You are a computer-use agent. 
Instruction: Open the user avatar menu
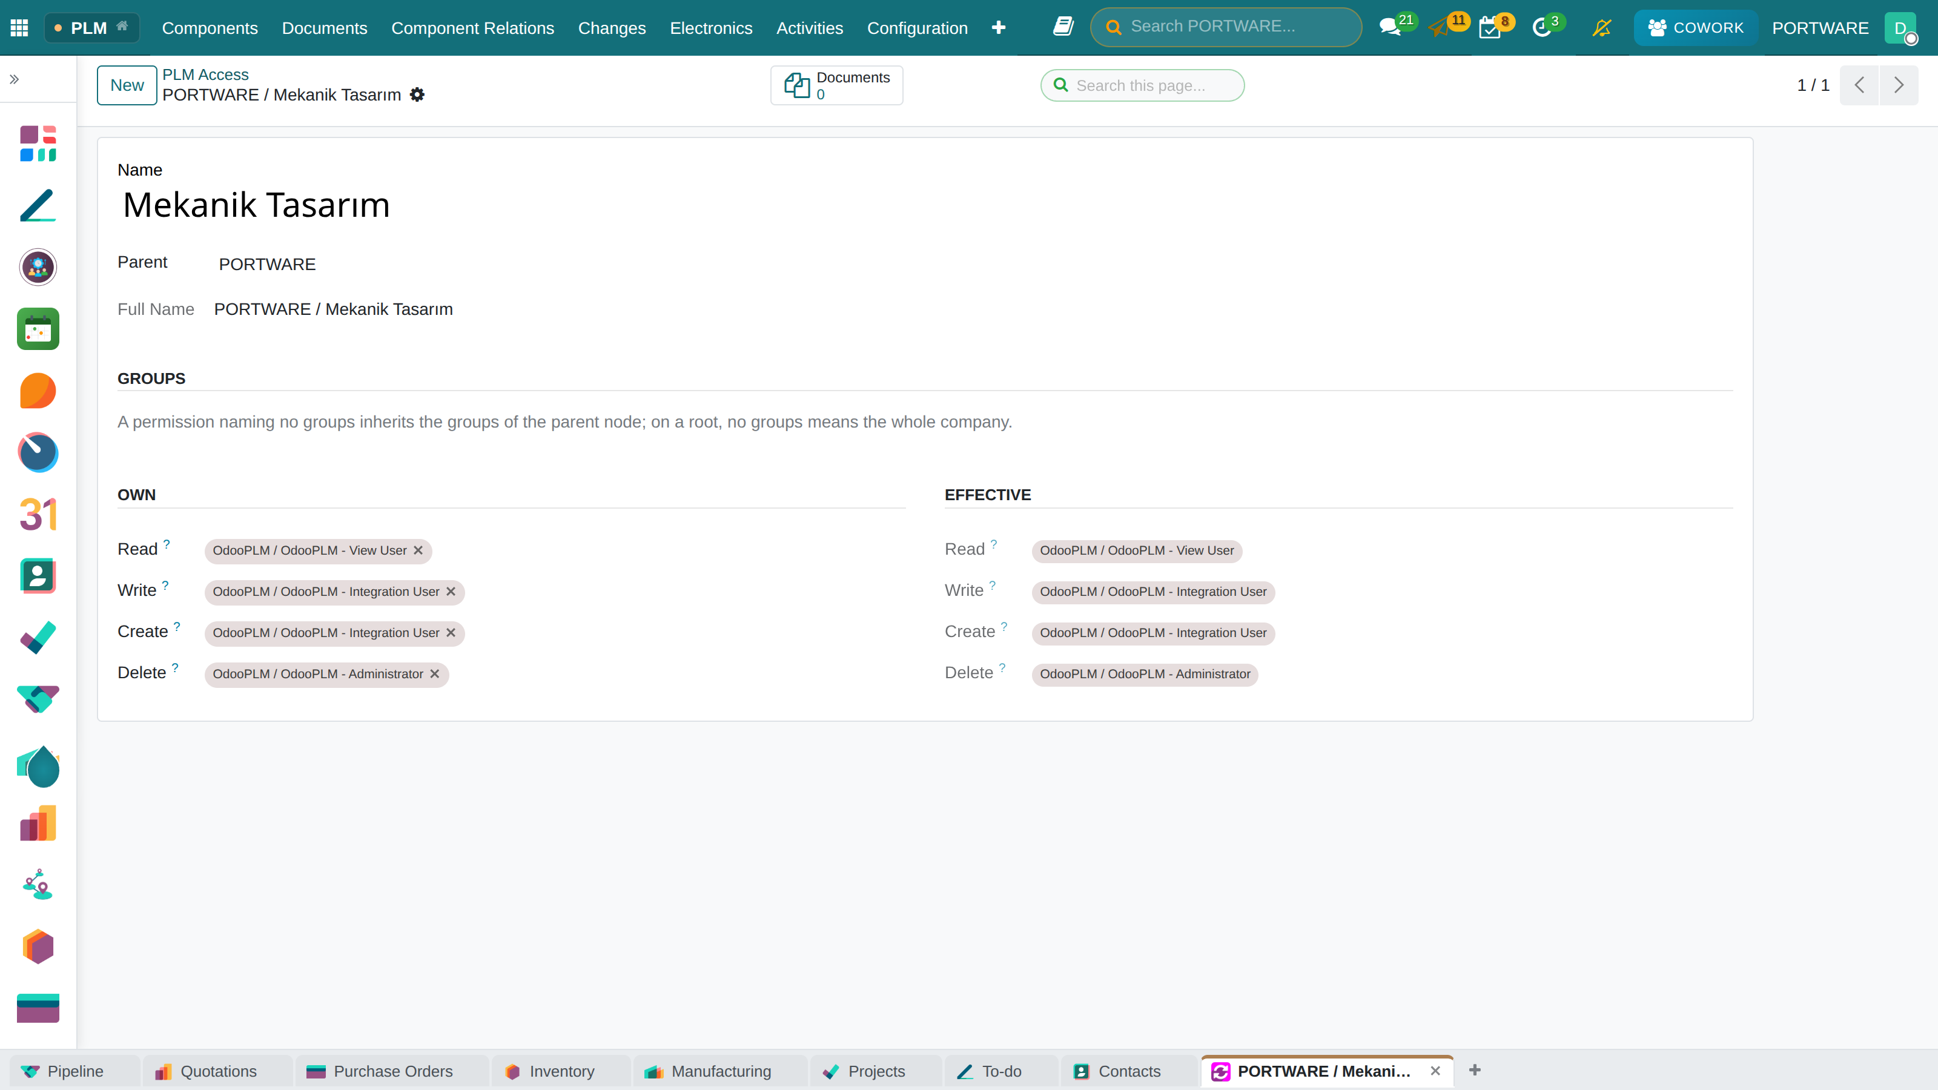[1900, 28]
